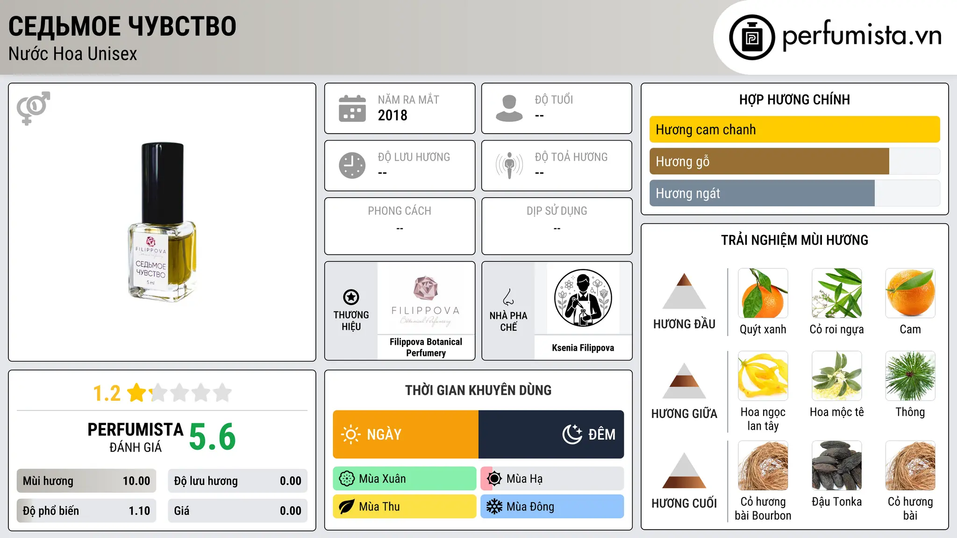Open the Đậu Tonka note image
This screenshot has height=538, width=957.
point(837,466)
